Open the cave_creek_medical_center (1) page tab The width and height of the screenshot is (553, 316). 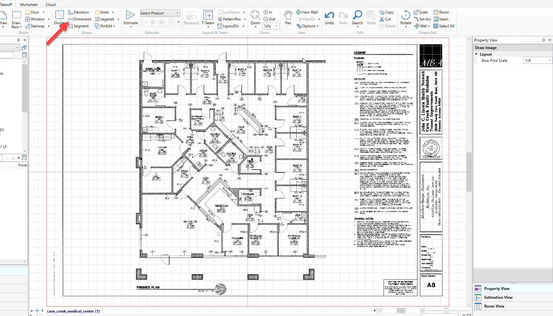coord(73,311)
